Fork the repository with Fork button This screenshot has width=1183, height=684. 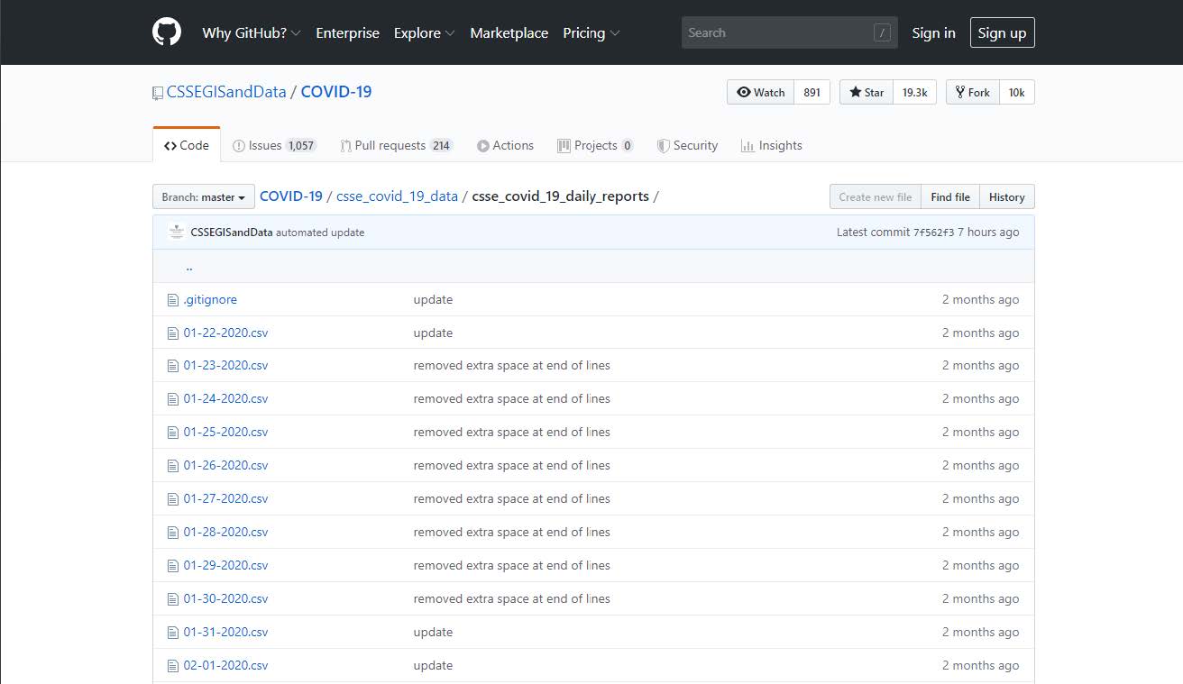click(973, 92)
